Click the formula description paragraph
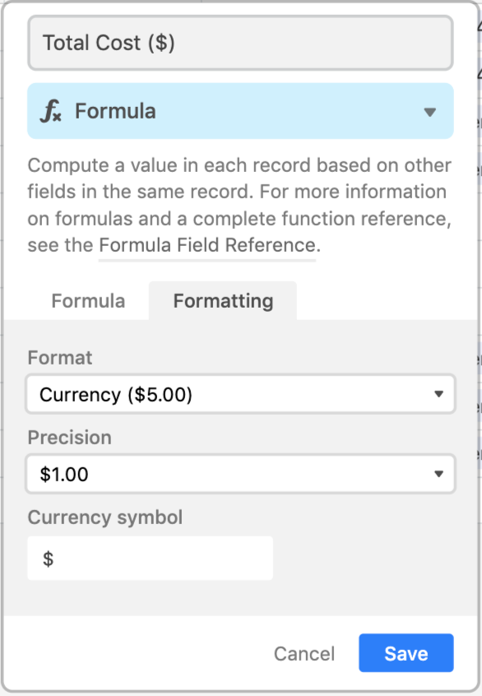This screenshot has width=482, height=696. [239, 205]
